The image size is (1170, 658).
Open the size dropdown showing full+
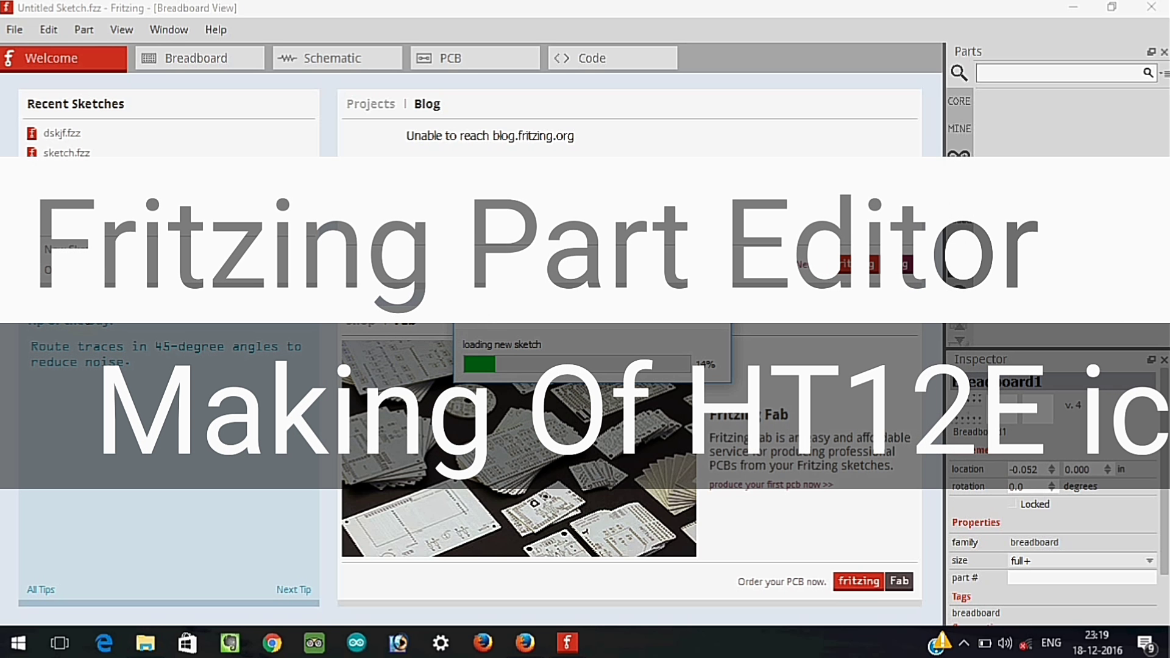point(1082,561)
